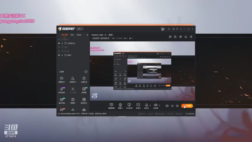Image resolution: width=252 pixels, height=142 pixels.
Task: Select the 图片 2 layer row
Action: point(73,39)
